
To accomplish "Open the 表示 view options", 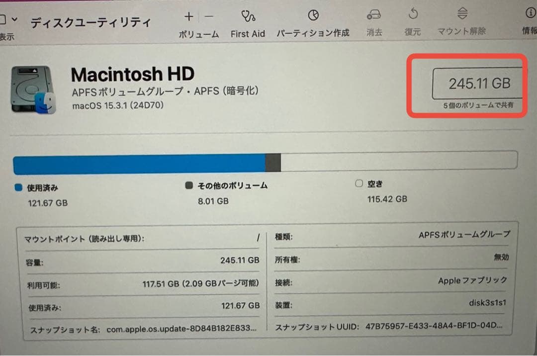I will pos(7,25).
